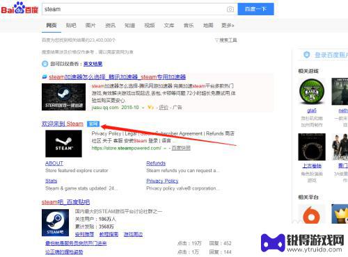Open the 搜索工具 filter
The width and height of the screenshot is (348, 257).
point(226,40)
